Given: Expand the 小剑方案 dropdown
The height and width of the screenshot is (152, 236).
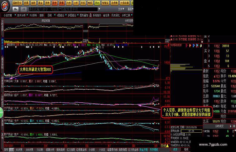Looking at the screenshot, I should pos(15,15).
